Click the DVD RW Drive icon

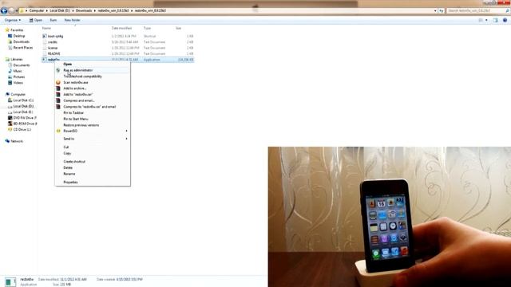click(x=10, y=118)
